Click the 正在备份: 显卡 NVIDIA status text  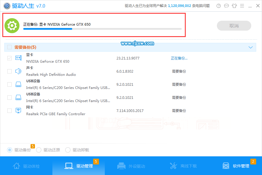57,24
